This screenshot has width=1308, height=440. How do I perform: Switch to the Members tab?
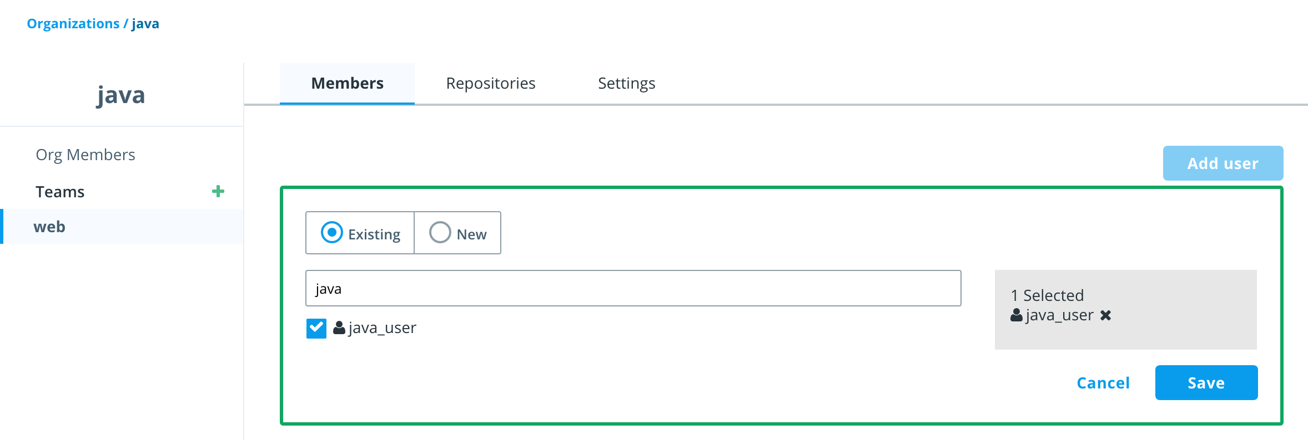347,83
